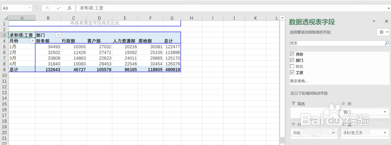Select the 客户部 column header cell

coord(99,41)
